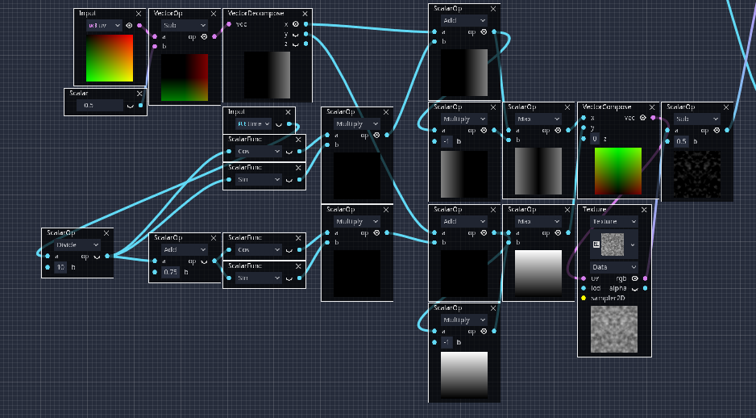756x418 pixels.
Task: Click the VectorOp output port dot
Action: click(x=214, y=36)
